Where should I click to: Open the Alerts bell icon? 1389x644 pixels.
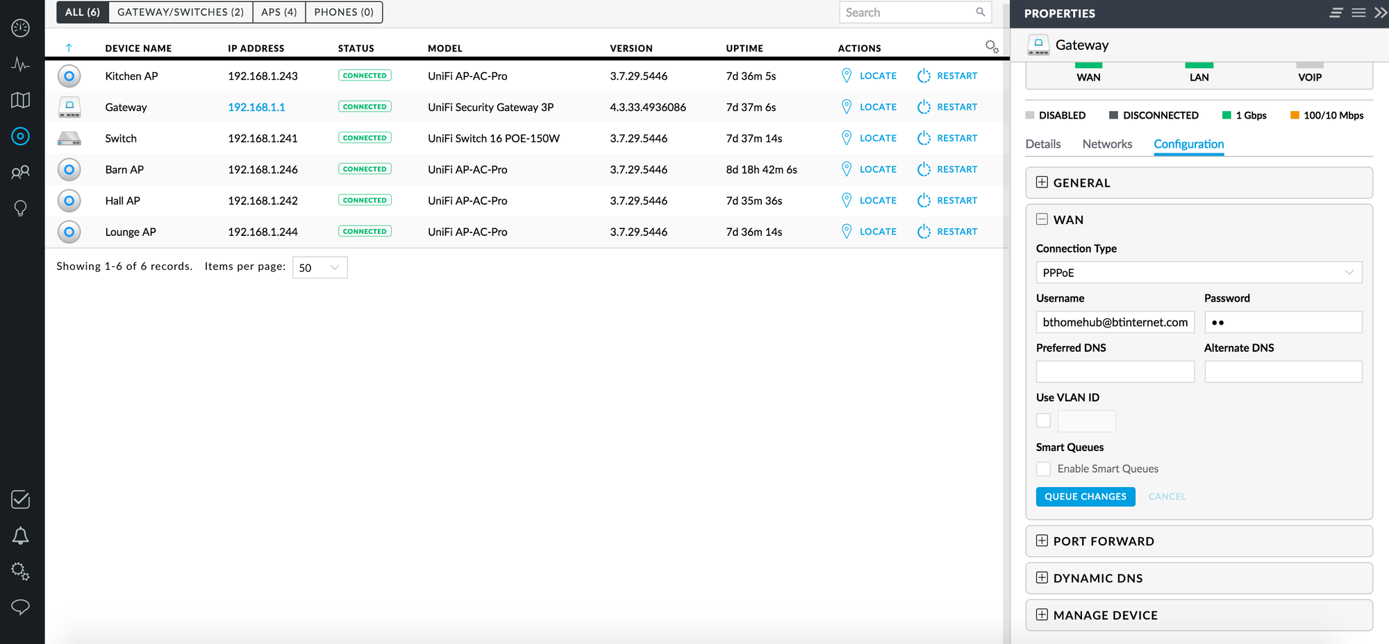point(20,536)
